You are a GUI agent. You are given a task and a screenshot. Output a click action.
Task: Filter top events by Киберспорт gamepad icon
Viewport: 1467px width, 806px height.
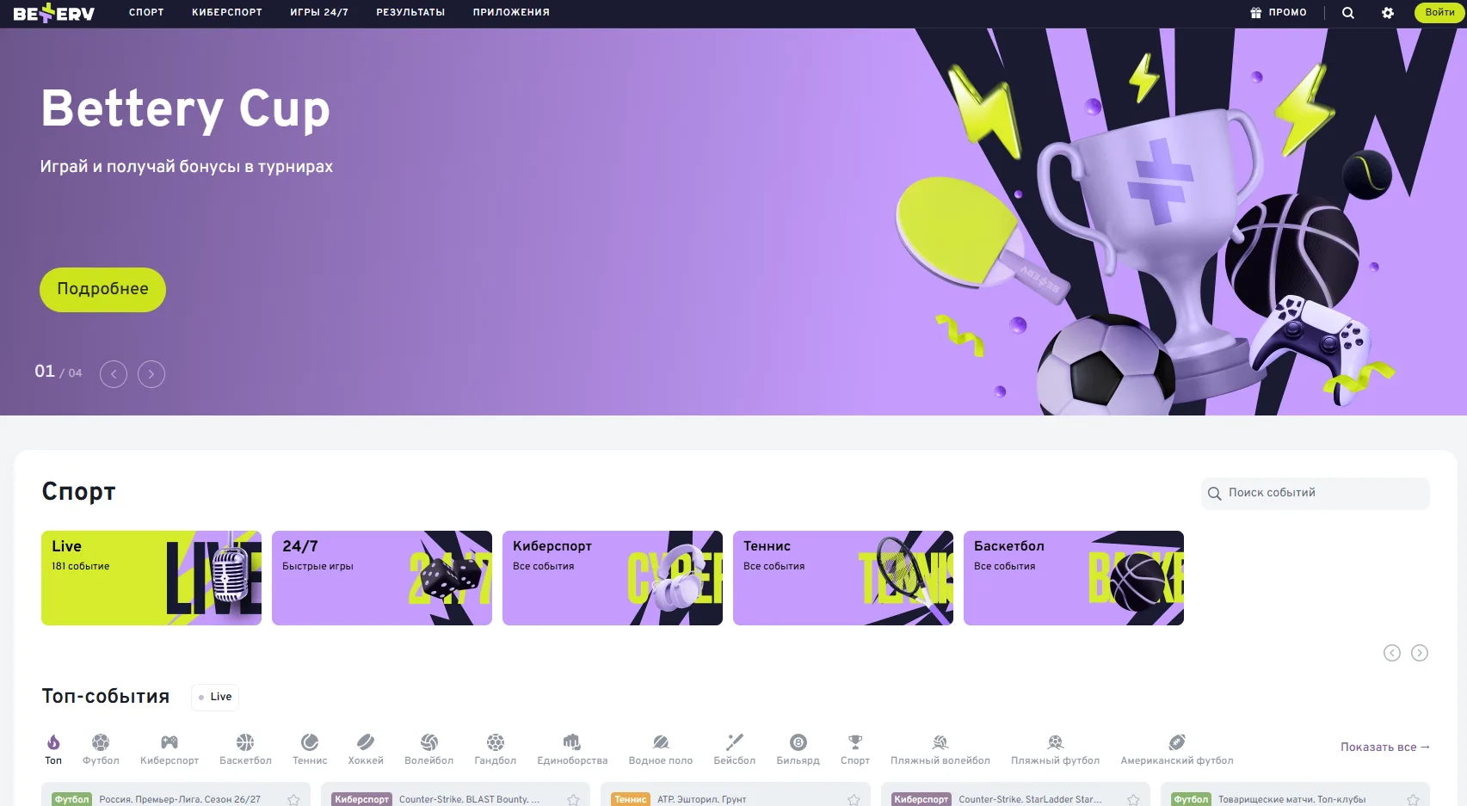pos(170,742)
